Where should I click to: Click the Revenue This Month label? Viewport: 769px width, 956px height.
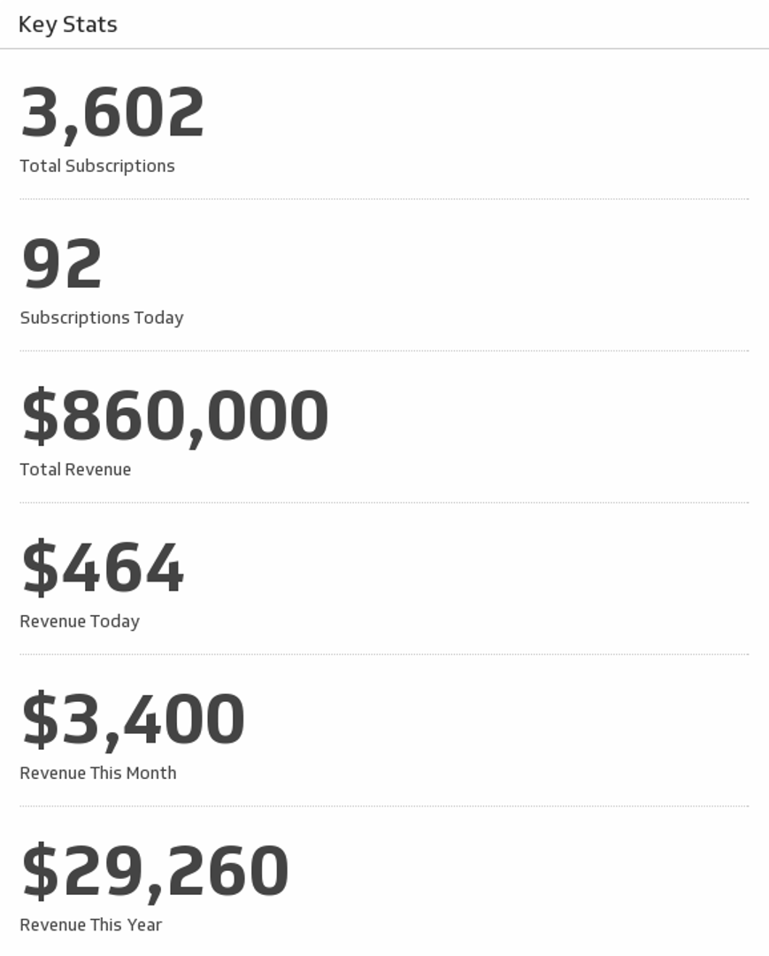(x=98, y=773)
